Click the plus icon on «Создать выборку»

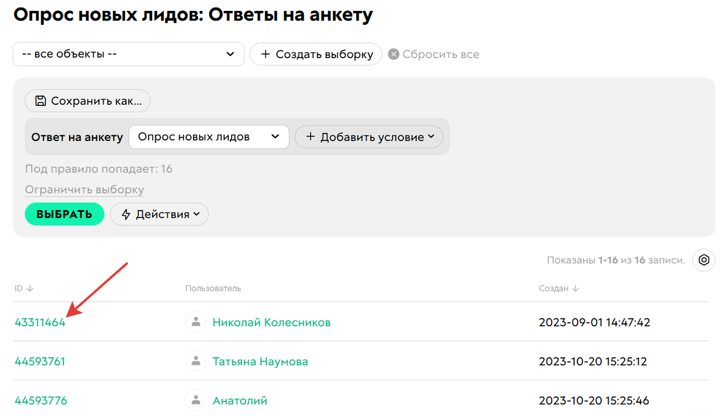coord(266,54)
